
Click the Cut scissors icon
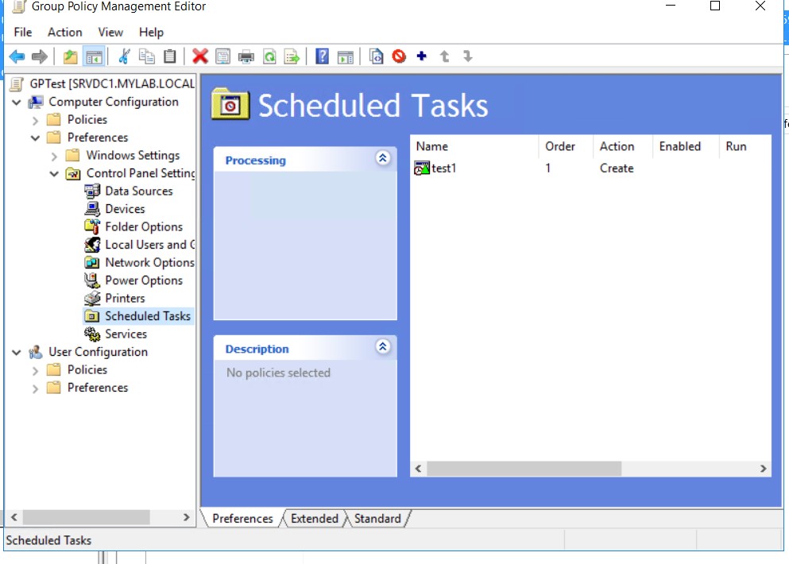(124, 56)
